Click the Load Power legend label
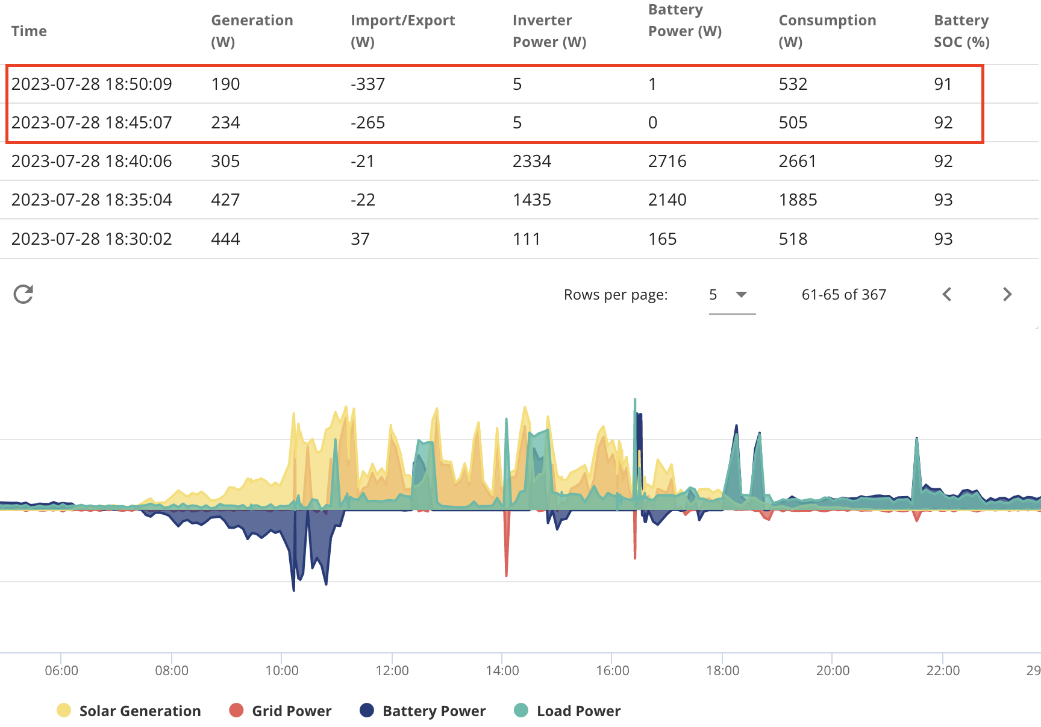The image size is (1041, 727). coord(579,711)
